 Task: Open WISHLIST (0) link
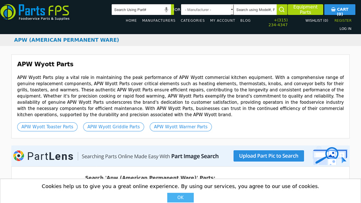point(317,20)
